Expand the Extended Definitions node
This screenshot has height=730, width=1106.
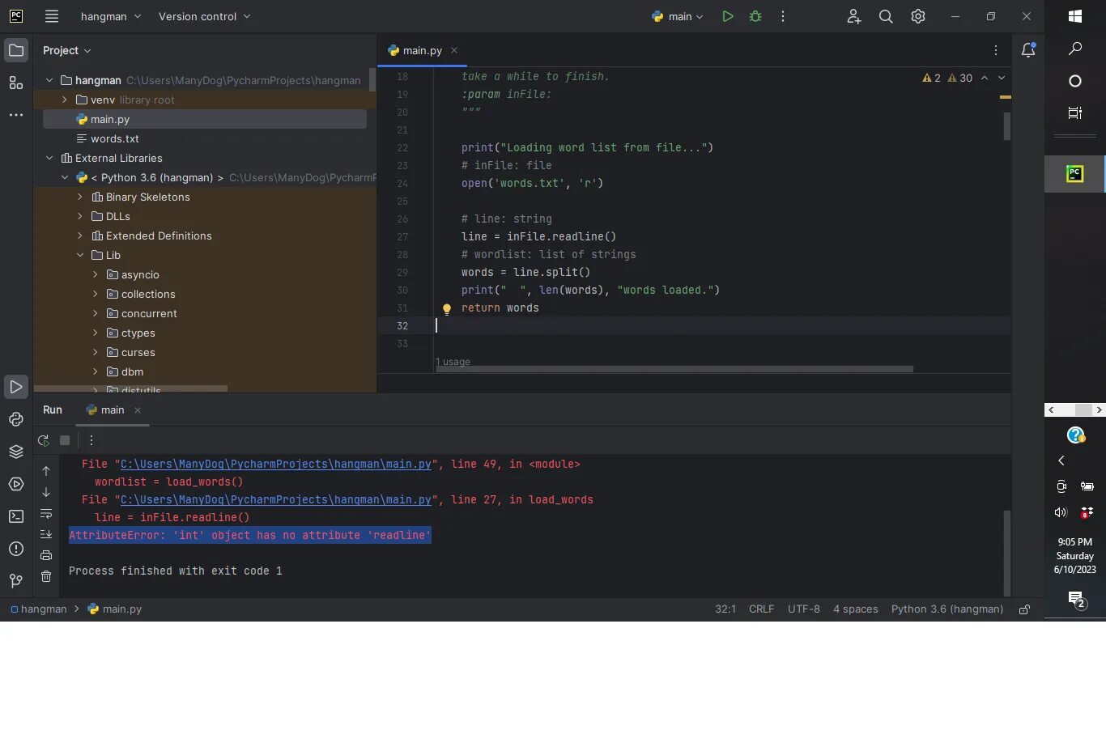click(x=79, y=236)
